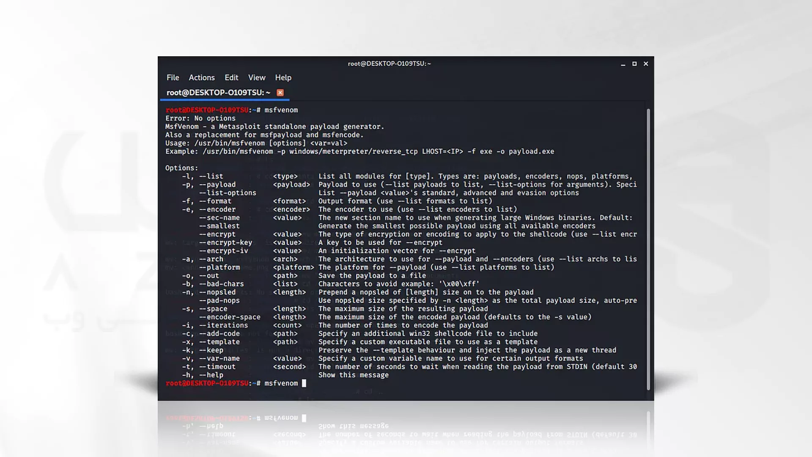Viewport: 812px width, 457px height.
Task: Click the '--nopsled' option text
Action: point(217,292)
